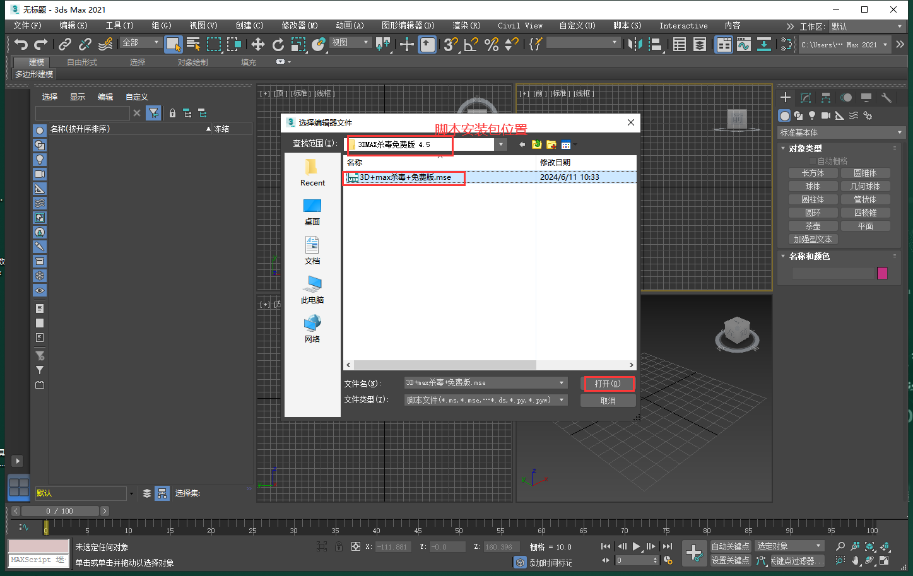Image resolution: width=913 pixels, height=576 pixels.
Task: Switch to the 自由形式 ribbon tab
Action: (x=82, y=62)
